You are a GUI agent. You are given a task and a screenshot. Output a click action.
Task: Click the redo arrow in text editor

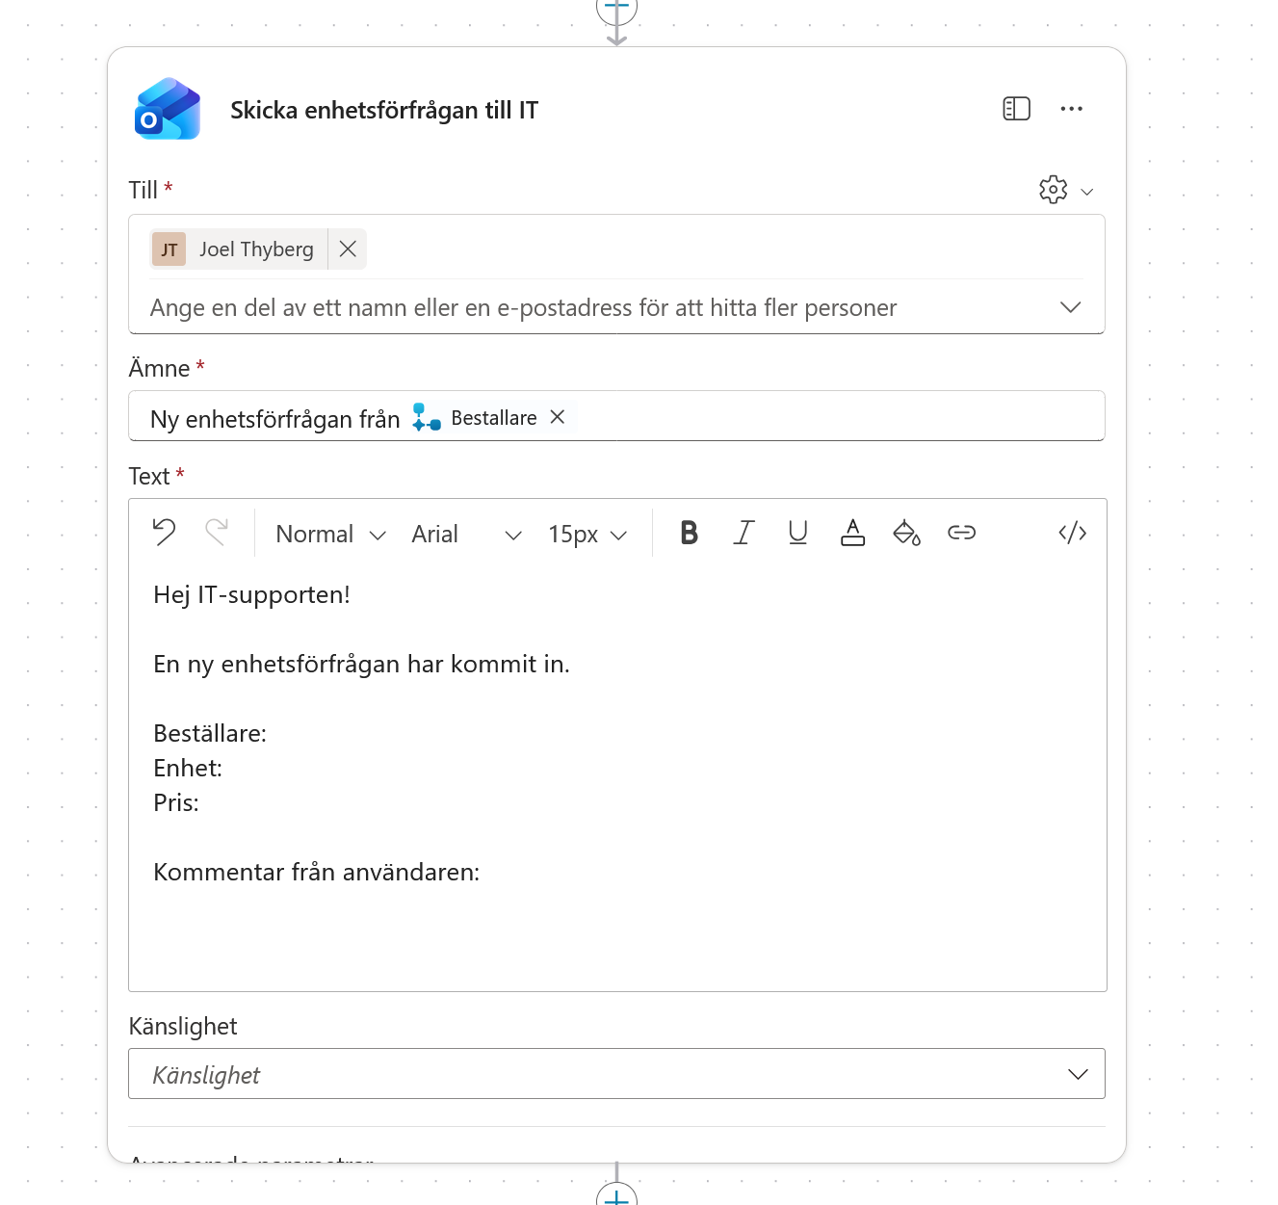coord(217,533)
